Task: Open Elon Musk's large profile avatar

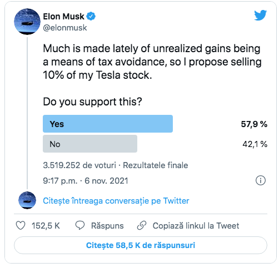Action: point(27,22)
